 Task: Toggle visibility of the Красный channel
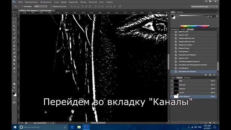tap(172, 85)
